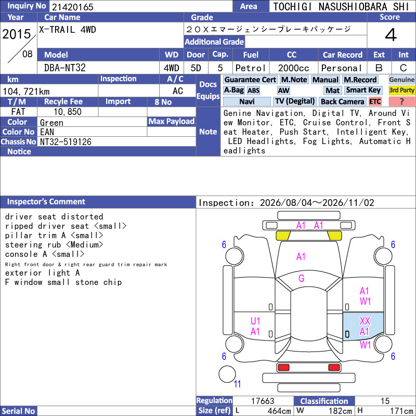The image size is (416, 416).
Task: Click the right front door repair mark comment
Action: (x=86, y=265)
